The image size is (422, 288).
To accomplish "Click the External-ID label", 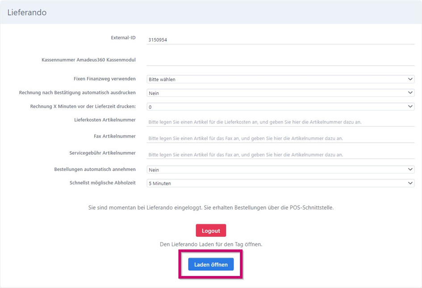I will (x=123, y=37).
